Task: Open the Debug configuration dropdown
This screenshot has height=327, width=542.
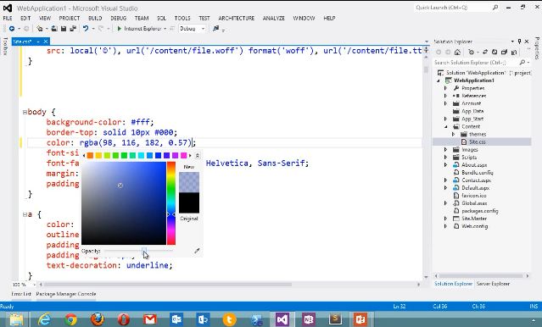Action: tap(193, 29)
